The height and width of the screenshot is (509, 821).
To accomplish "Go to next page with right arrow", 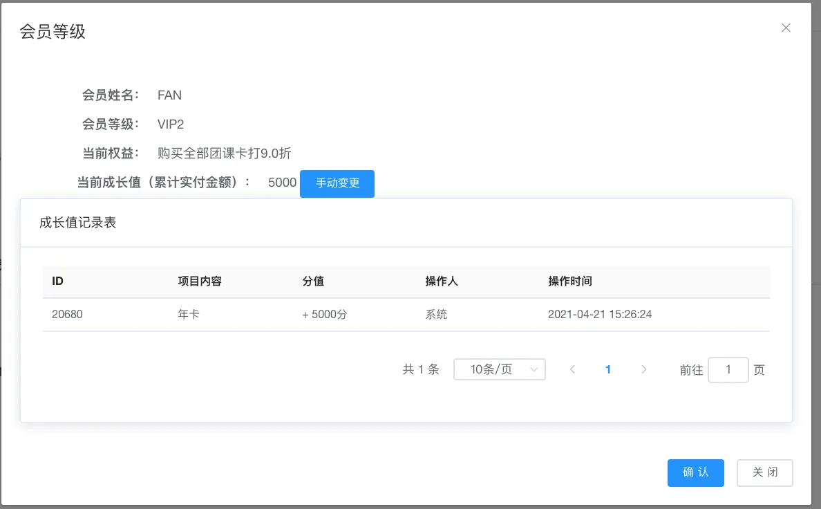I will pyautogui.click(x=644, y=369).
